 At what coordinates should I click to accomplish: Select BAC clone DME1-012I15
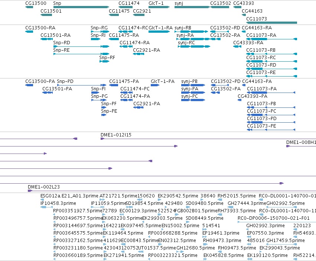coord(208,139)
